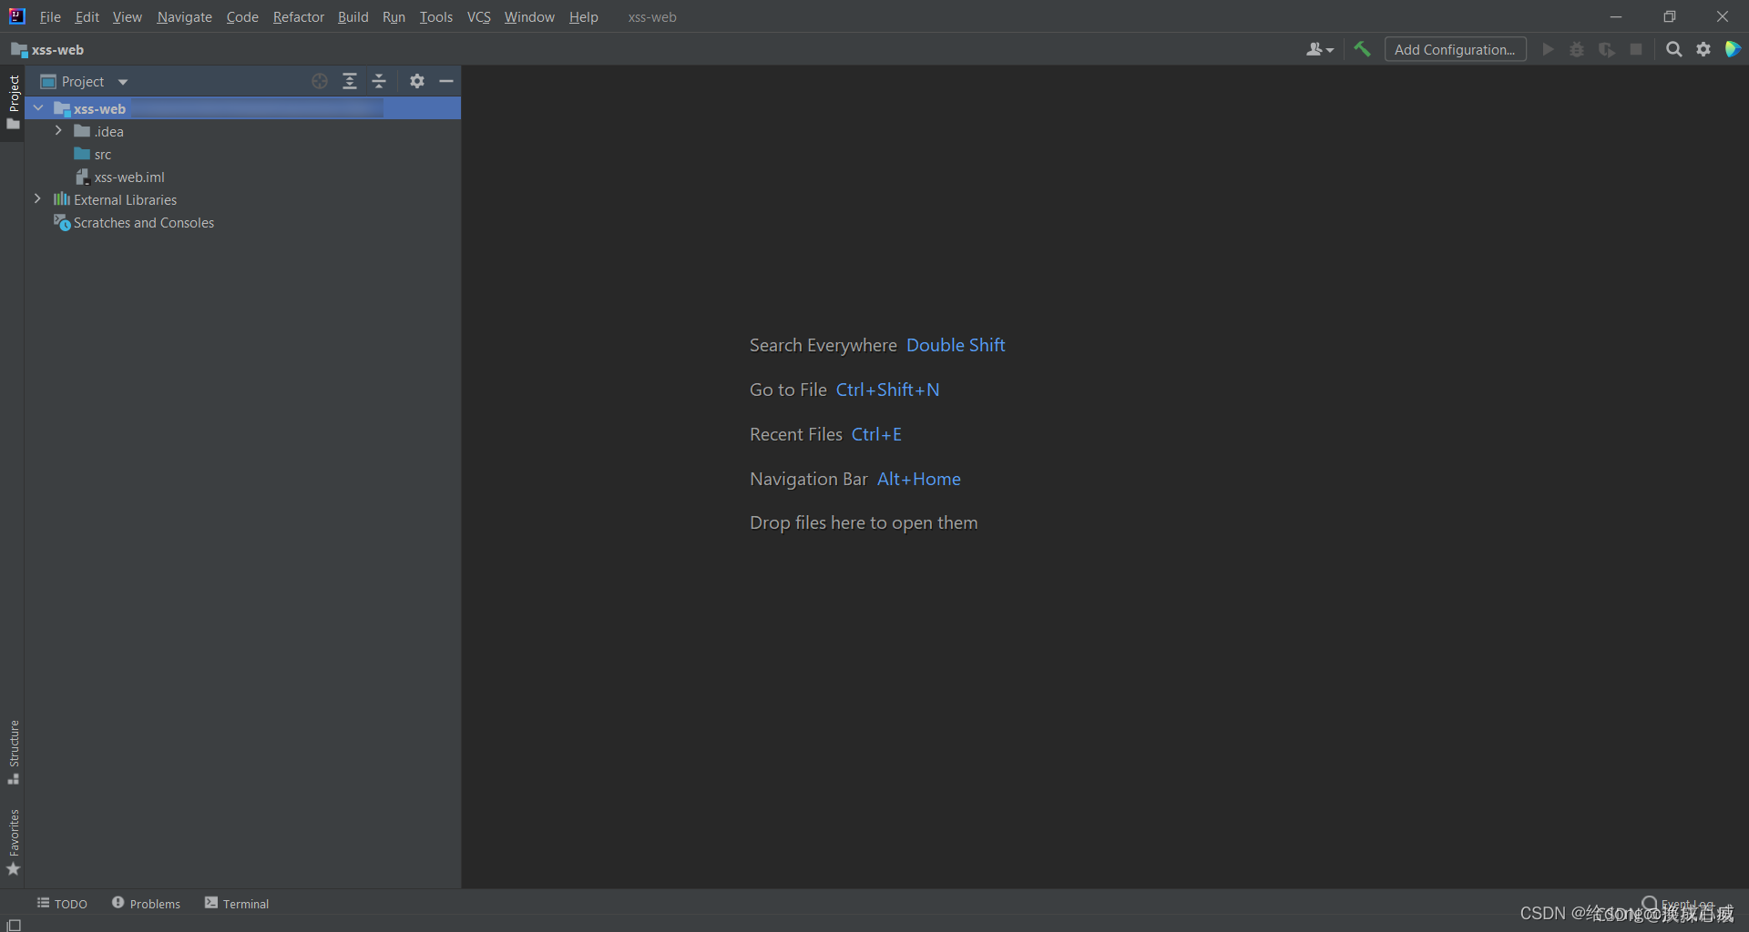
Task: Click the Stop square icon
Action: (x=1636, y=49)
